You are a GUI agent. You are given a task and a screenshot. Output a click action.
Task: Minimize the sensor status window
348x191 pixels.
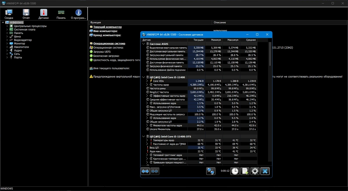tap(247, 34)
